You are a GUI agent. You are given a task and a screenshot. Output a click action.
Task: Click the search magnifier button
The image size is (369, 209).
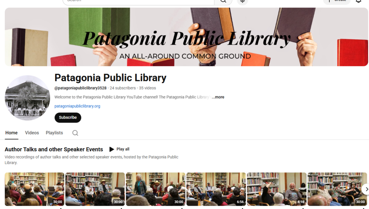223,1
